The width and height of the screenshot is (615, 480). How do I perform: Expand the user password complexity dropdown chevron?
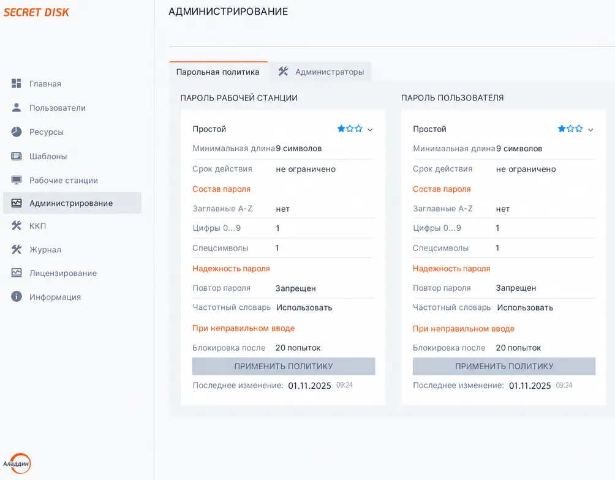coord(590,129)
